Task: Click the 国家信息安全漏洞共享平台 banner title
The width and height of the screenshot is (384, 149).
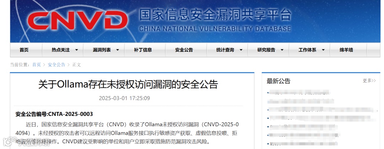Action: [x=215, y=15]
